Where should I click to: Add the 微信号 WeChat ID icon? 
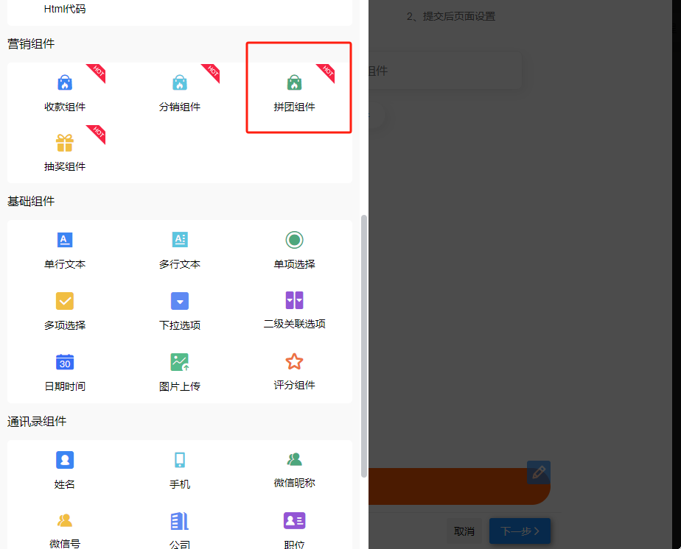(65, 520)
